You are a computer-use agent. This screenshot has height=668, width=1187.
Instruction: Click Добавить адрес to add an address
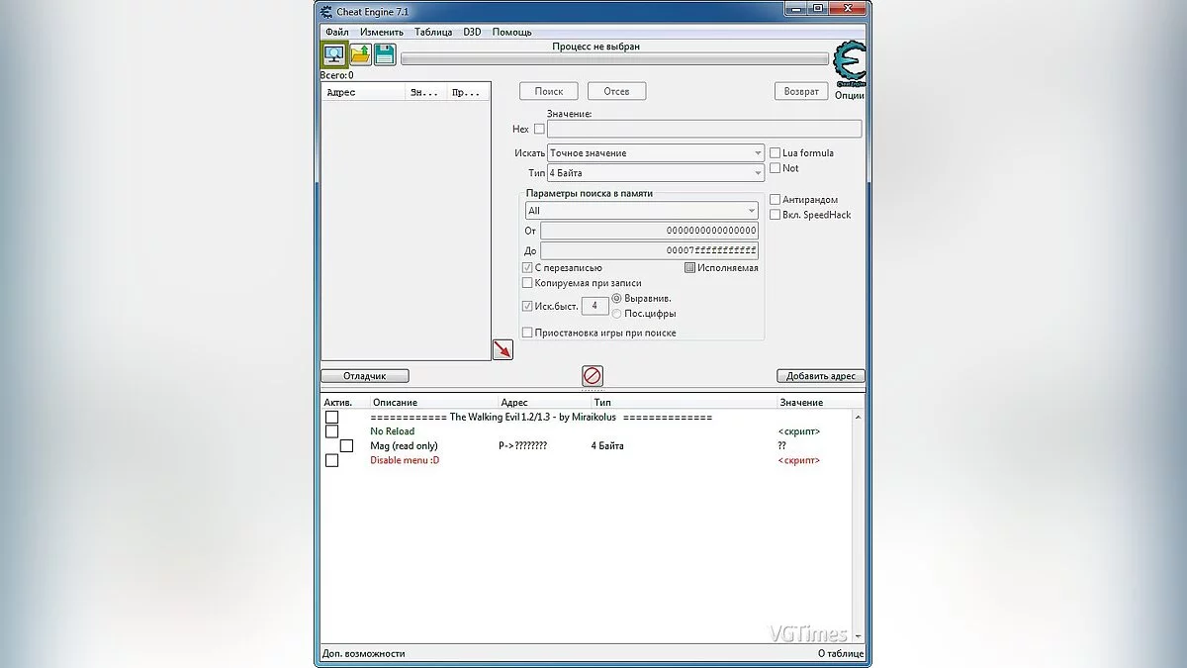(x=821, y=376)
